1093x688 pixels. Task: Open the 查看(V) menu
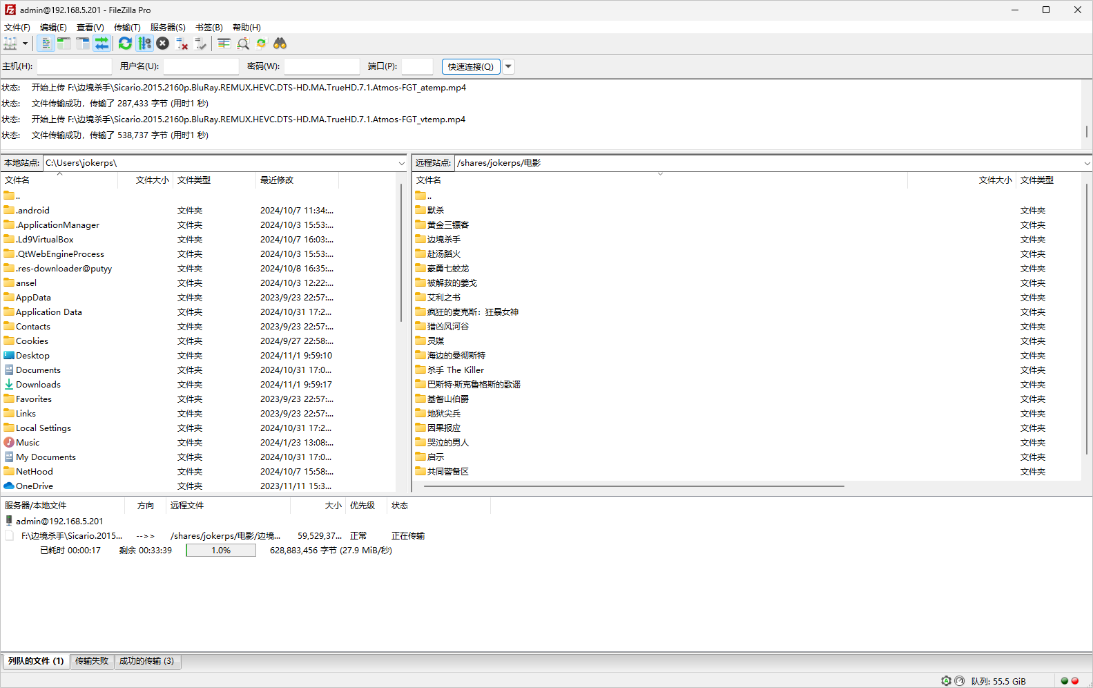[x=90, y=28]
